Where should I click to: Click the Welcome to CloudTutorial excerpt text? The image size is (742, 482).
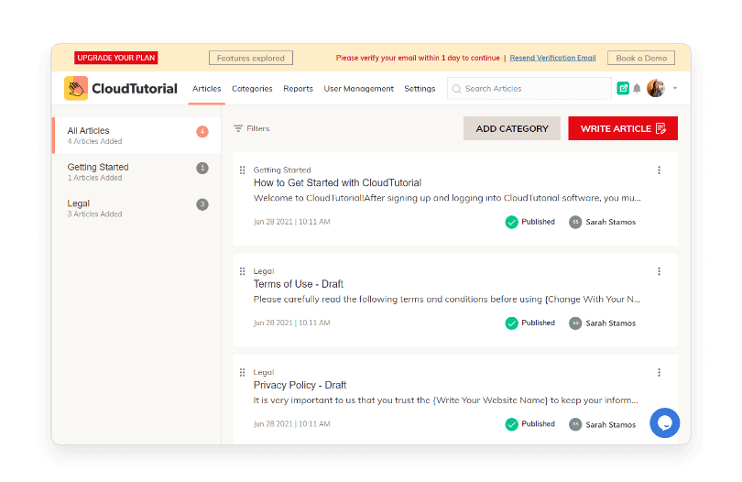447,198
